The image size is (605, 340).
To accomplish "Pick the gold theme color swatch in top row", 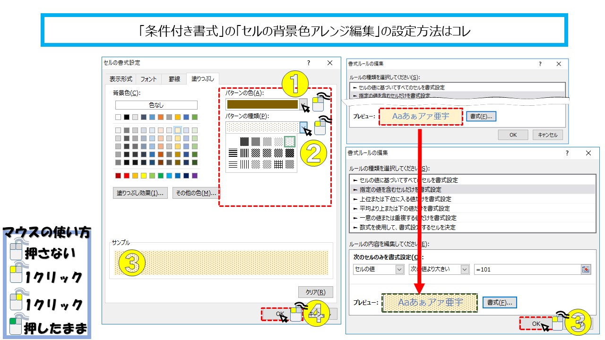I will click(178, 117).
